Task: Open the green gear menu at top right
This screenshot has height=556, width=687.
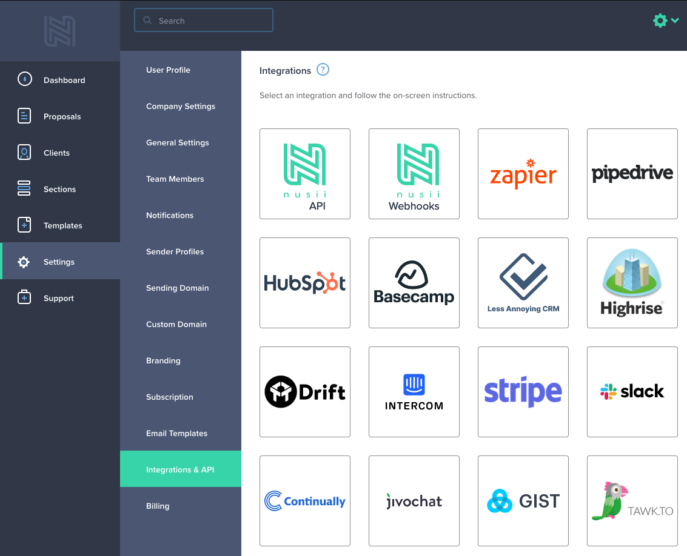Action: click(x=666, y=21)
